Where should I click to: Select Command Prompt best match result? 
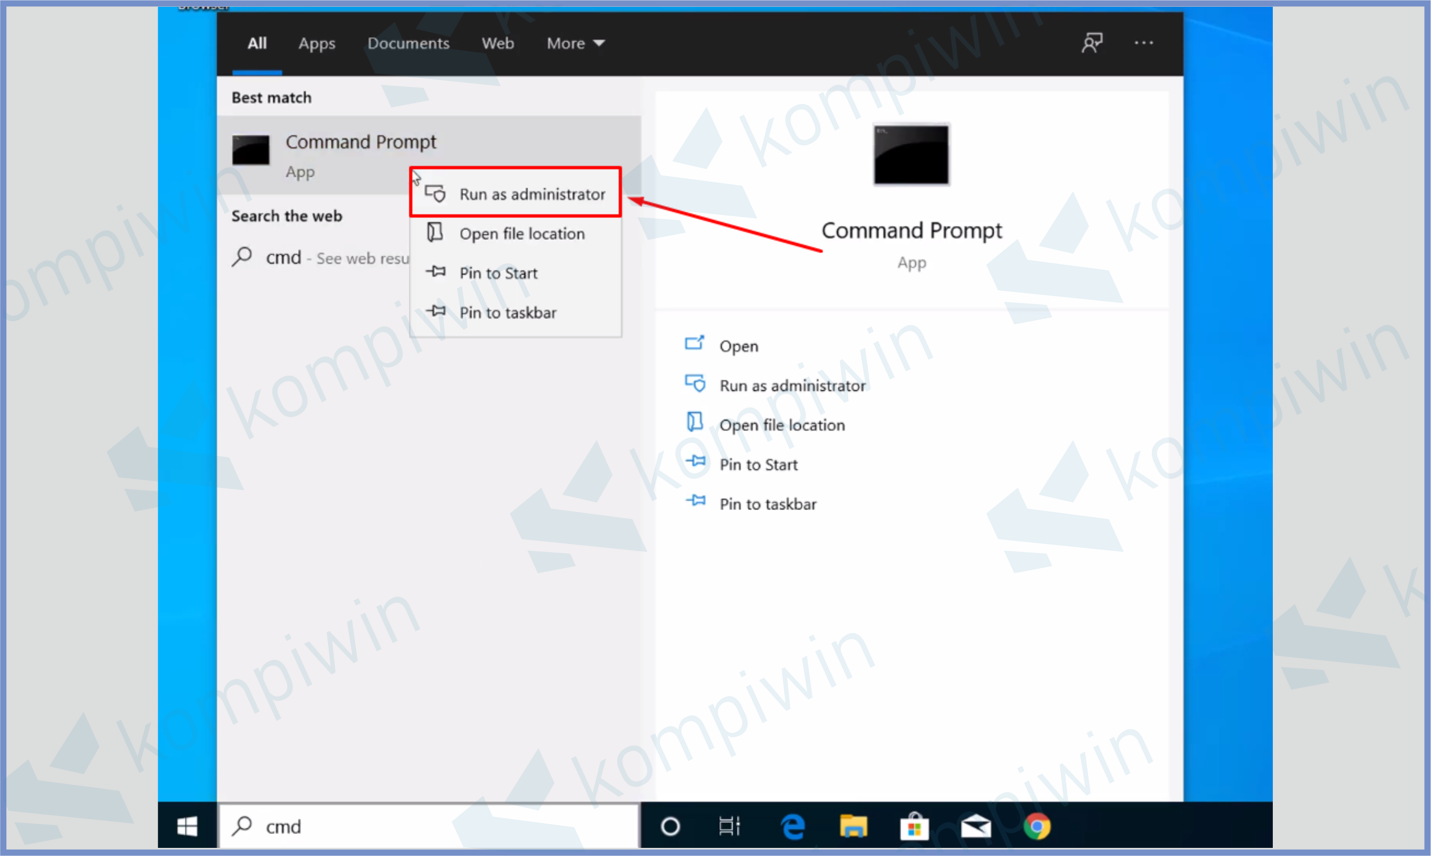pyautogui.click(x=429, y=155)
